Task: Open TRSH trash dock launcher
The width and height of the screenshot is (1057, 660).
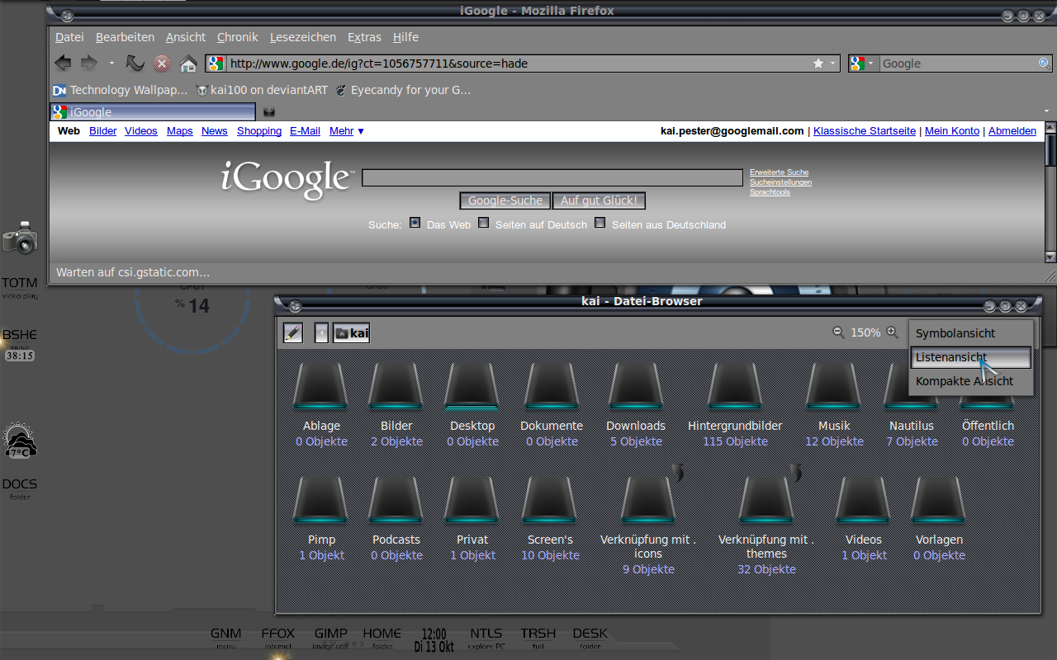Action: [538, 638]
